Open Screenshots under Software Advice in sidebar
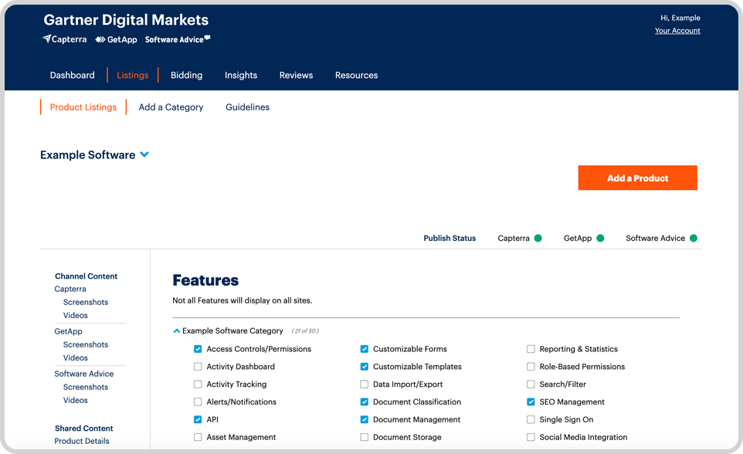 (85, 387)
